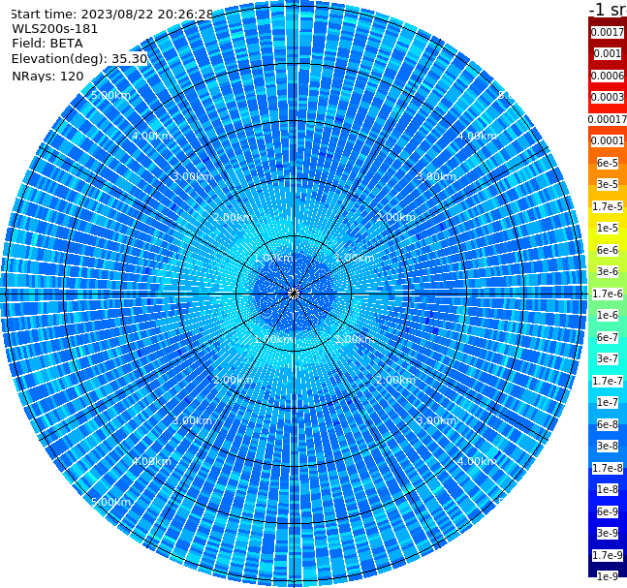Viewport: 627px width, 588px height.
Task: Select the 3e-7 color scale label
Action: click(608, 358)
